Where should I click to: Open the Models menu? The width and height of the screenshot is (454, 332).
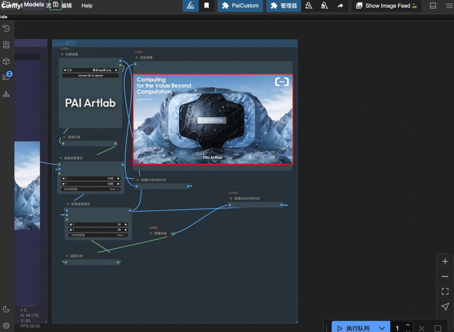(34, 5)
